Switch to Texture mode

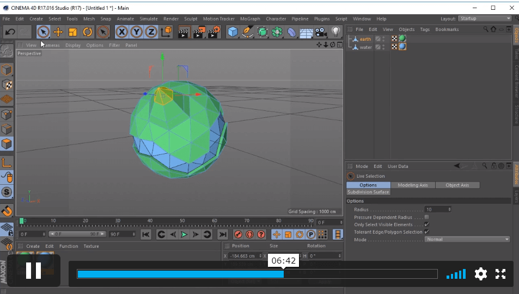(7, 84)
